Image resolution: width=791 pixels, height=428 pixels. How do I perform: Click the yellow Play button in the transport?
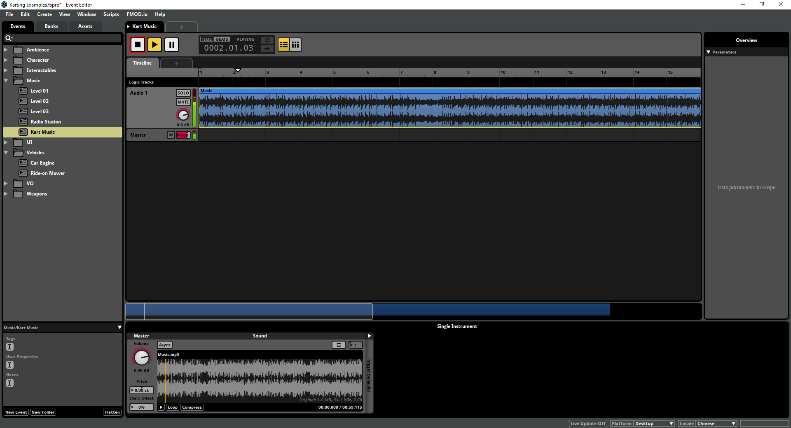154,44
